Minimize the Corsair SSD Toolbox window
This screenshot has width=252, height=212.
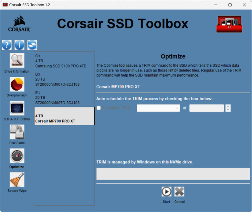pos(216,5)
